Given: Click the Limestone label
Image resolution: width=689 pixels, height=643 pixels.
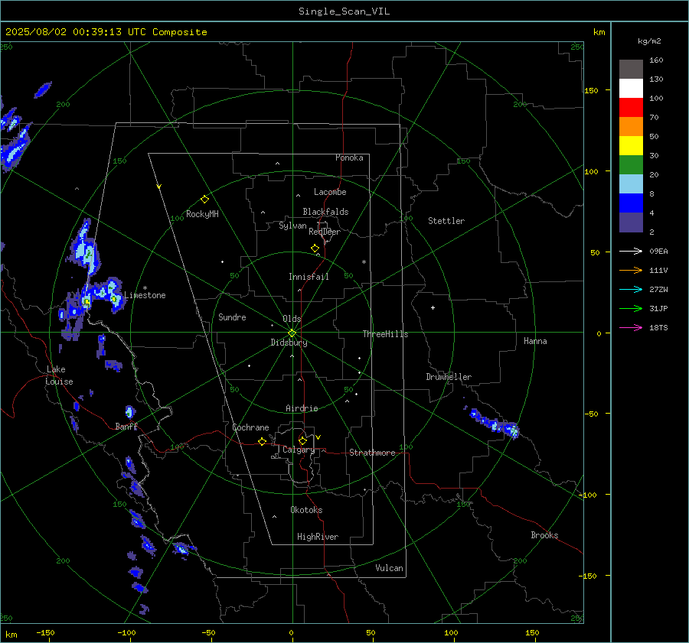Looking at the screenshot, I should coord(145,295).
